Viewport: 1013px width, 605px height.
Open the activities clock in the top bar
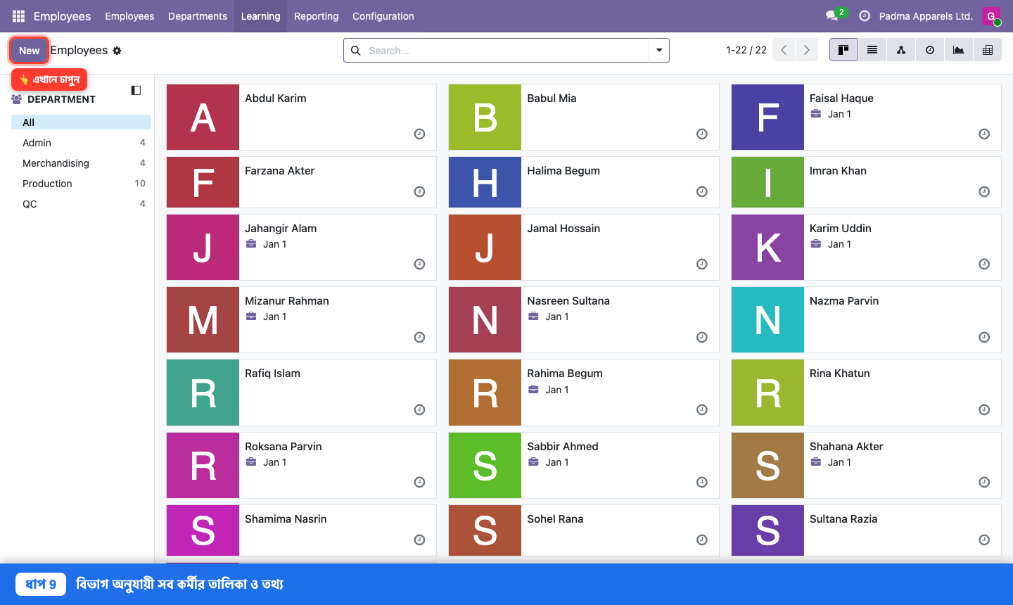[x=865, y=16]
